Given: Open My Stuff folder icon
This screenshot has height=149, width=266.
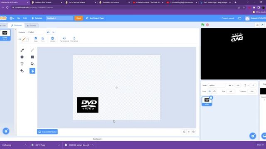Looking at the screenshot, I should tap(240, 18).
